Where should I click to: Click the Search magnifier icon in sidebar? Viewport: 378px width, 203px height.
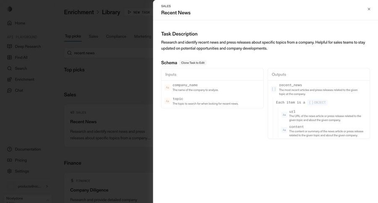tap(9, 68)
